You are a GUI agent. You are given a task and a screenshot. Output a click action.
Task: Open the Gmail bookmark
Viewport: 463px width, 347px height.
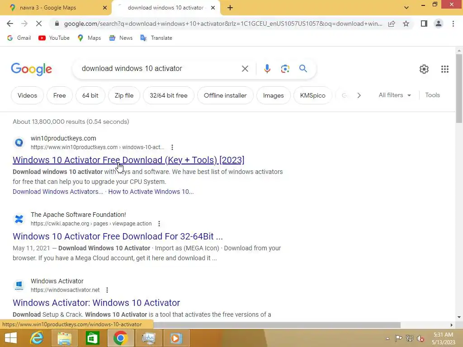19,38
